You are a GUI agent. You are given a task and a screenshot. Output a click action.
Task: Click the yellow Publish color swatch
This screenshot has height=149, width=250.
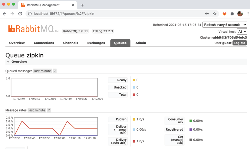click(134, 119)
